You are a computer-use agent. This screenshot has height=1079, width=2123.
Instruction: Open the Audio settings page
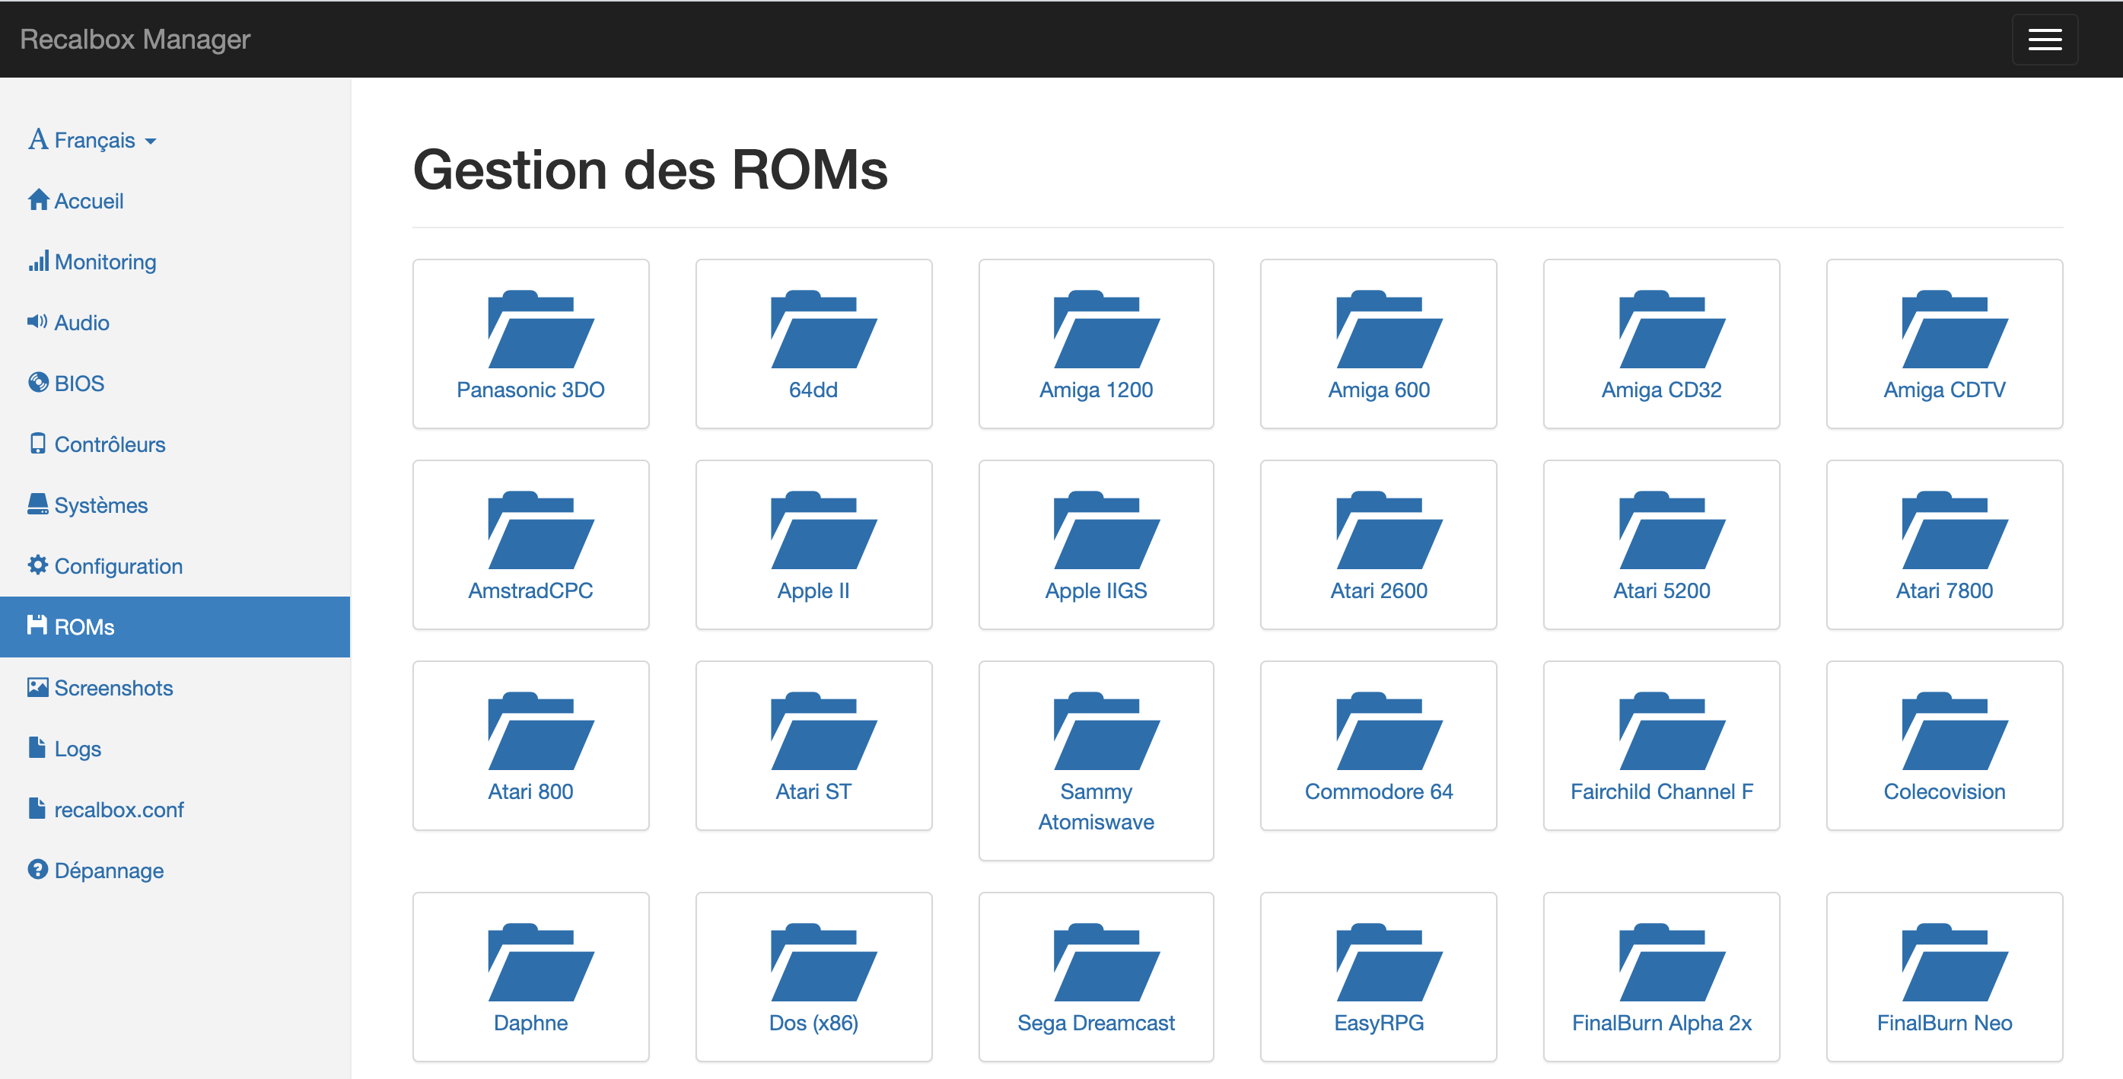coord(175,323)
